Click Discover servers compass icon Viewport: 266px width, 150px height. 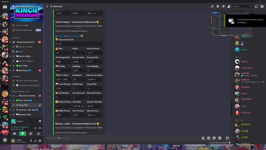pyautogui.click(x=5, y=140)
